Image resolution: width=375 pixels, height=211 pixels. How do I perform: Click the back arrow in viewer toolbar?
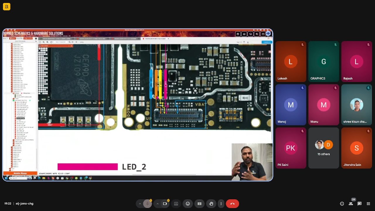tap(73, 42)
